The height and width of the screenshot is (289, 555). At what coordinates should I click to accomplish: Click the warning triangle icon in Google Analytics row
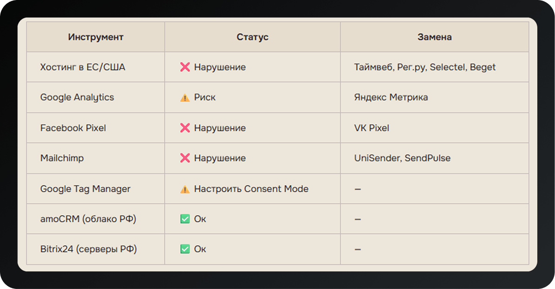point(185,98)
